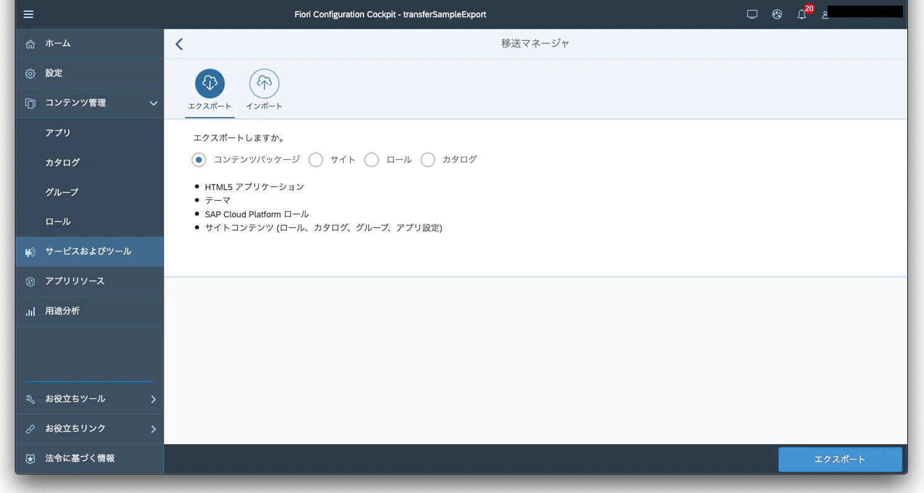Click the 'テーマ' bullet text

pos(217,201)
